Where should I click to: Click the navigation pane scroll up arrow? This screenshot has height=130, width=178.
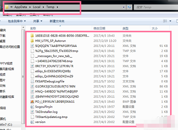coord(23,28)
